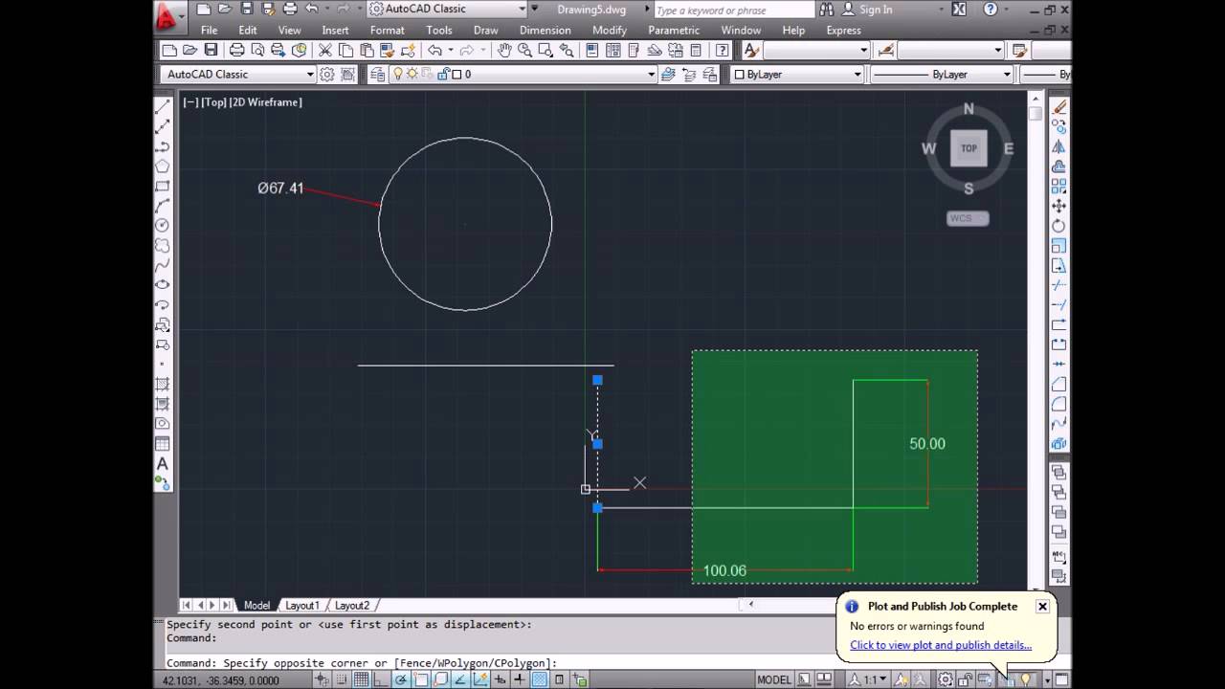
Task: Open the text style dropdown
Action: coord(816,50)
